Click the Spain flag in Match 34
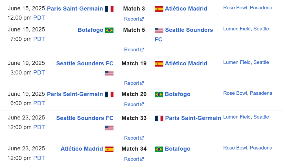The width and height of the screenshot is (283, 165). click(109, 149)
